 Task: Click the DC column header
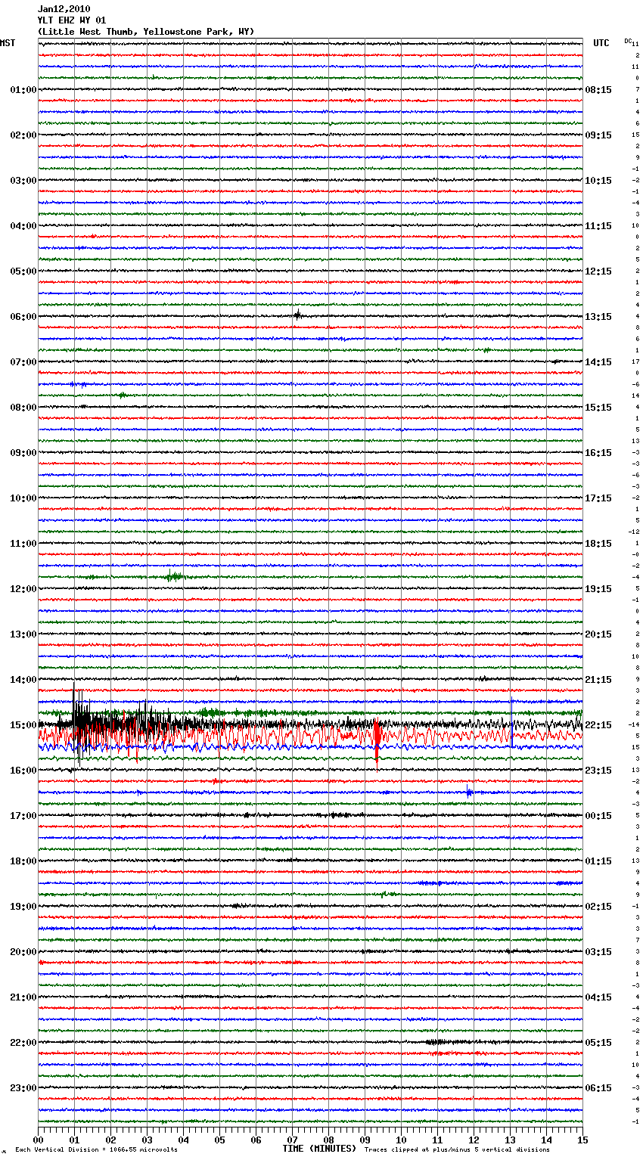(x=628, y=41)
